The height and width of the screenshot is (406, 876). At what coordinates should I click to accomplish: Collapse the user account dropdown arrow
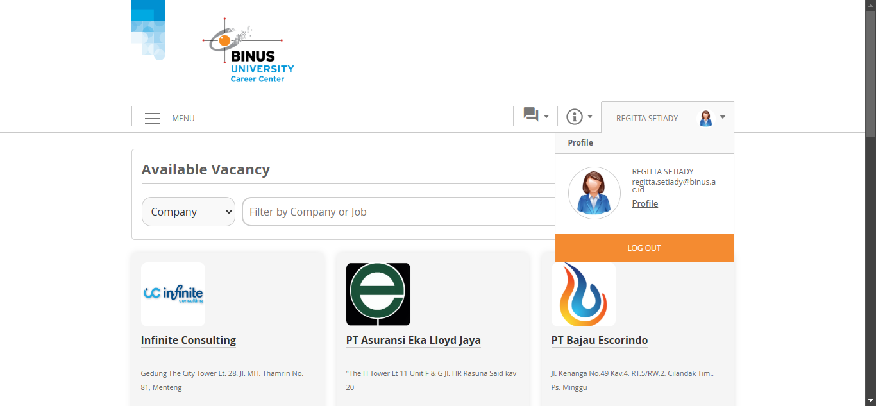point(723,117)
